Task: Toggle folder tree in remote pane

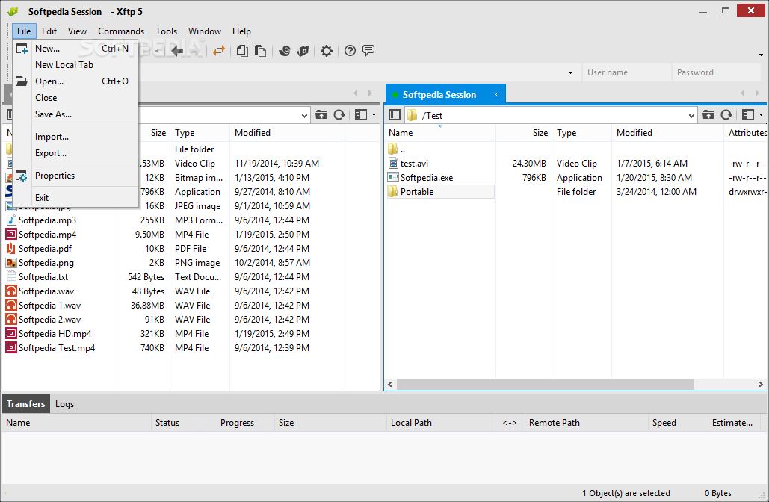Action: pos(395,115)
